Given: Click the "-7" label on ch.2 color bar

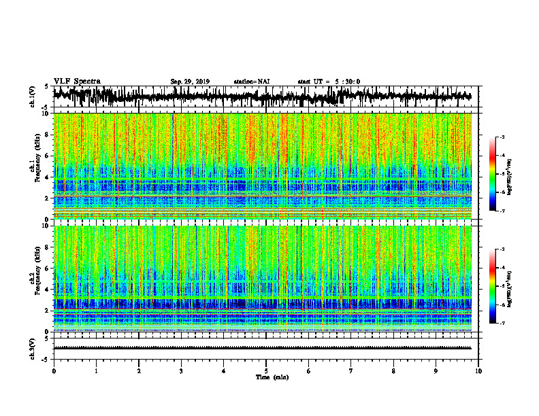Looking at the screenshot, I should pos(502,324).
